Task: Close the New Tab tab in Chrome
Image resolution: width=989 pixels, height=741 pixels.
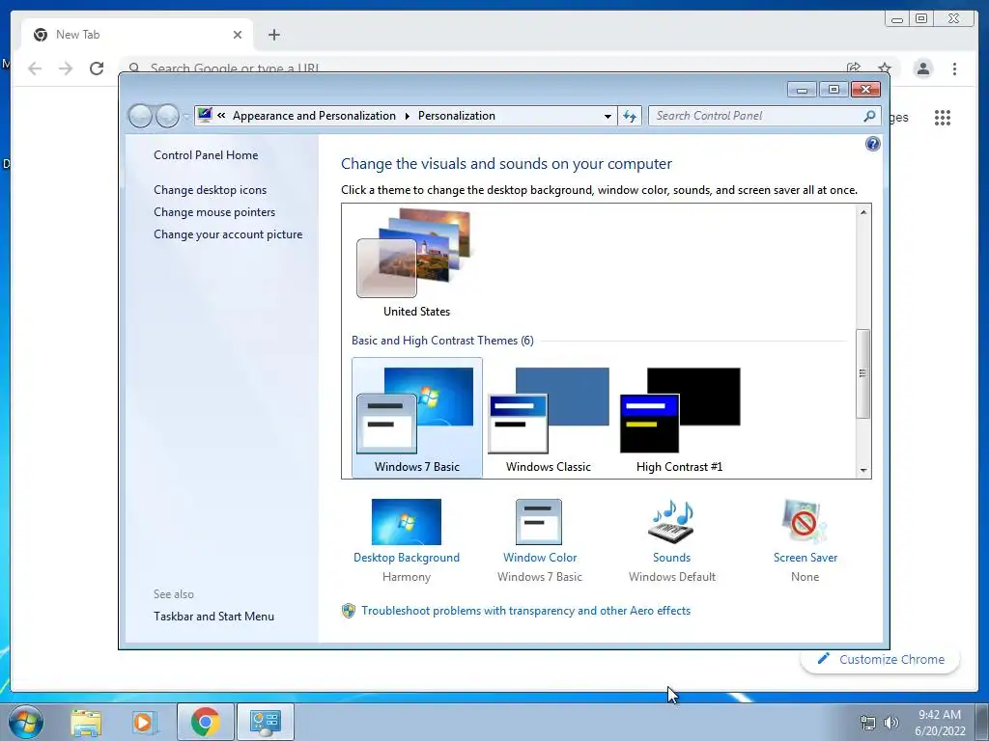Action: click(238, 35)
